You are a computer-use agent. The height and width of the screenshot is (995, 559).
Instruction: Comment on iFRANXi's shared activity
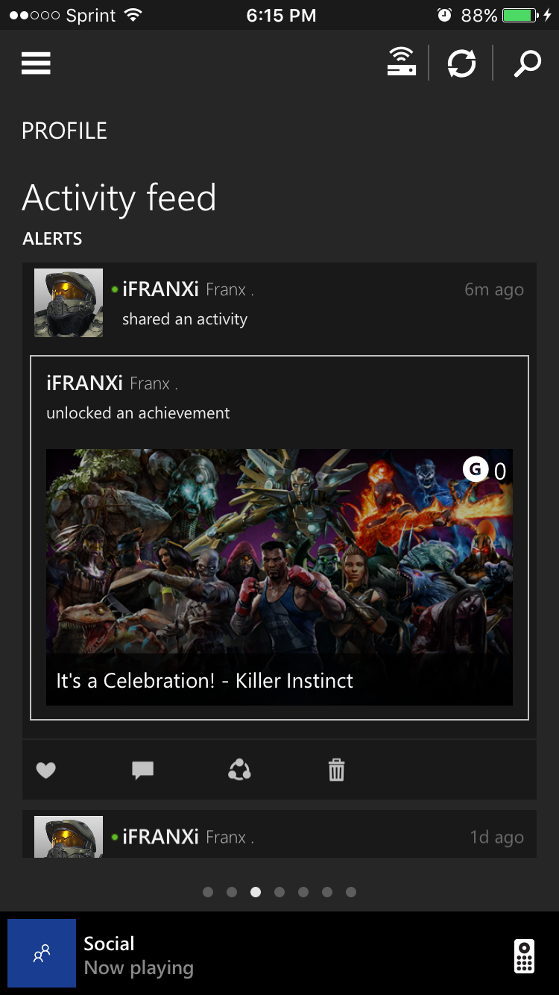coord(142,770)
